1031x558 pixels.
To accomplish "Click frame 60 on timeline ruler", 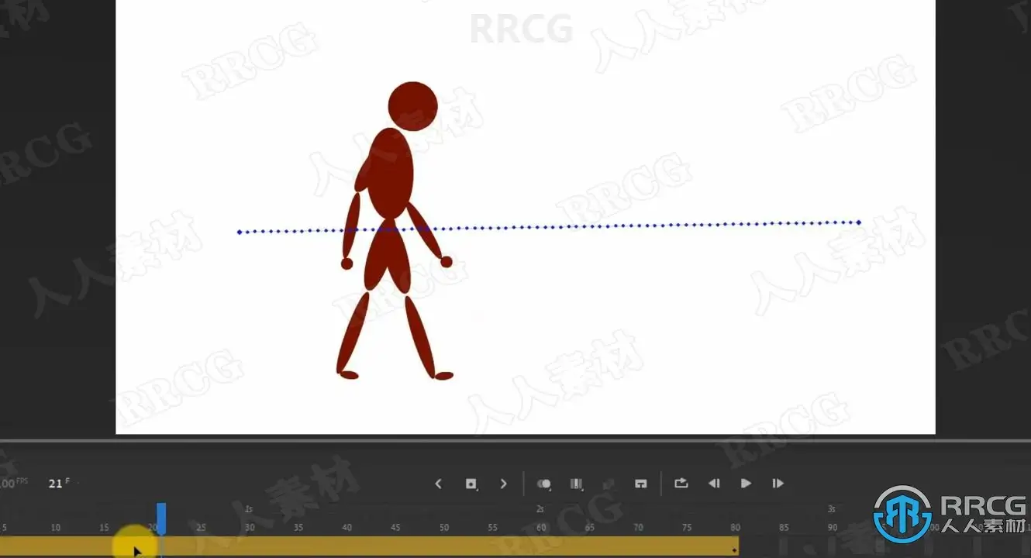I will point(541,528).
